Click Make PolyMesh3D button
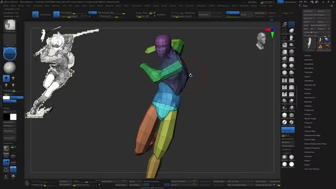This screenshot has height=189, width=336. pos(320,25)
